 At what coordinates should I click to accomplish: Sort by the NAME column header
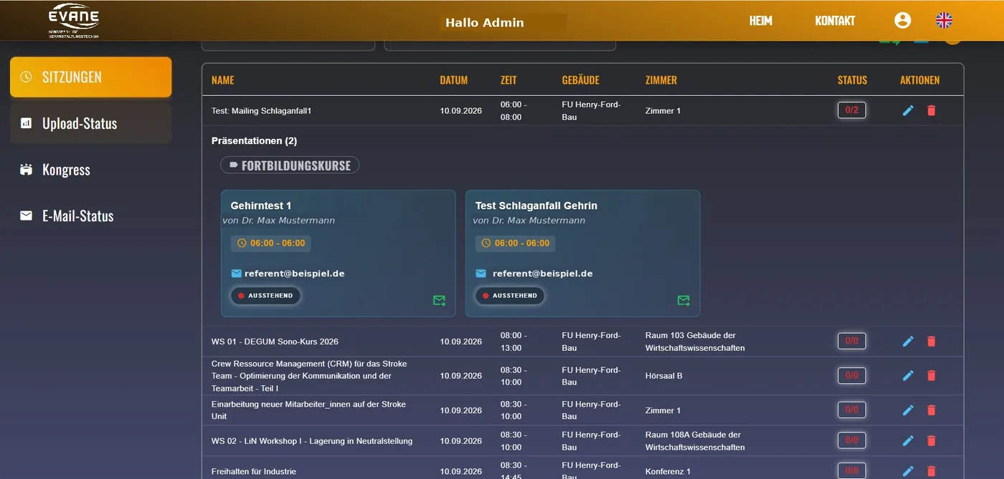(x=222, y=80)
